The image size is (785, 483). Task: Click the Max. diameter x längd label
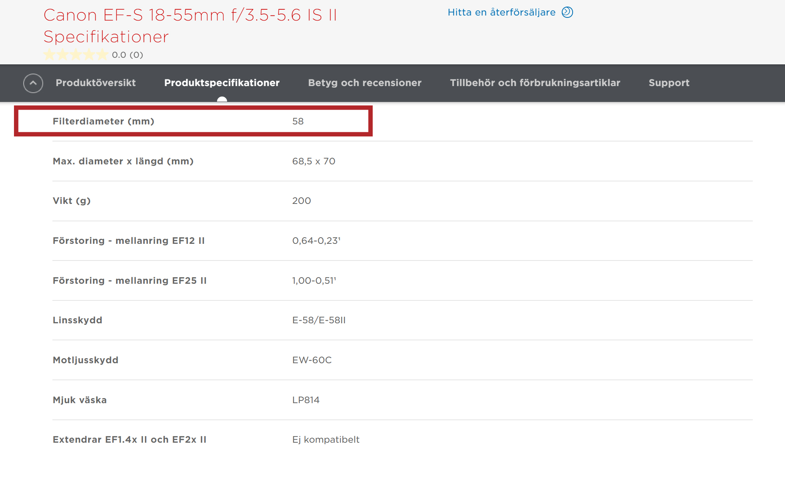coord(123,161)
